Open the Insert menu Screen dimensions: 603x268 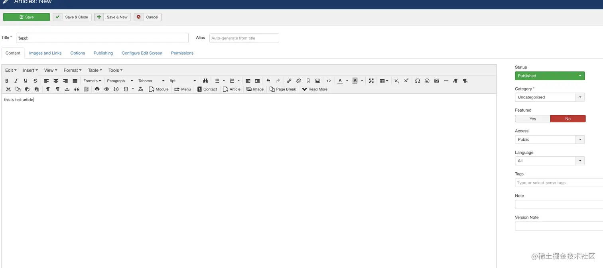(30, 70)
